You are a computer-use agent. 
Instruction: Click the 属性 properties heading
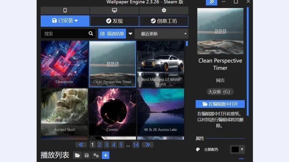pyautogui.click(x=200, y=138)
